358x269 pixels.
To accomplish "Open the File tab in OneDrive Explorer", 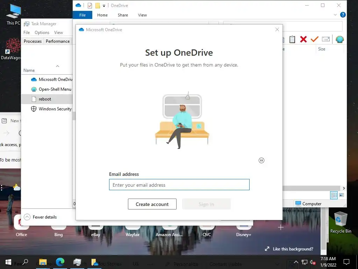I will (x=83, y=15).
